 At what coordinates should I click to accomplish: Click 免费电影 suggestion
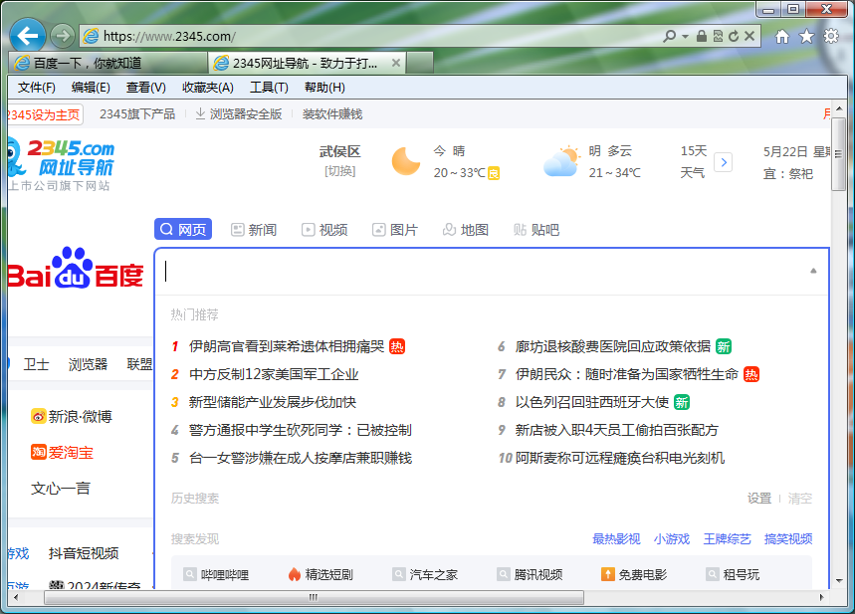(634, 574)
